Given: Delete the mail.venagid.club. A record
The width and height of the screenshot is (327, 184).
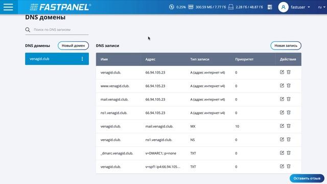Looking at the screenshot, I should (289, 99).
